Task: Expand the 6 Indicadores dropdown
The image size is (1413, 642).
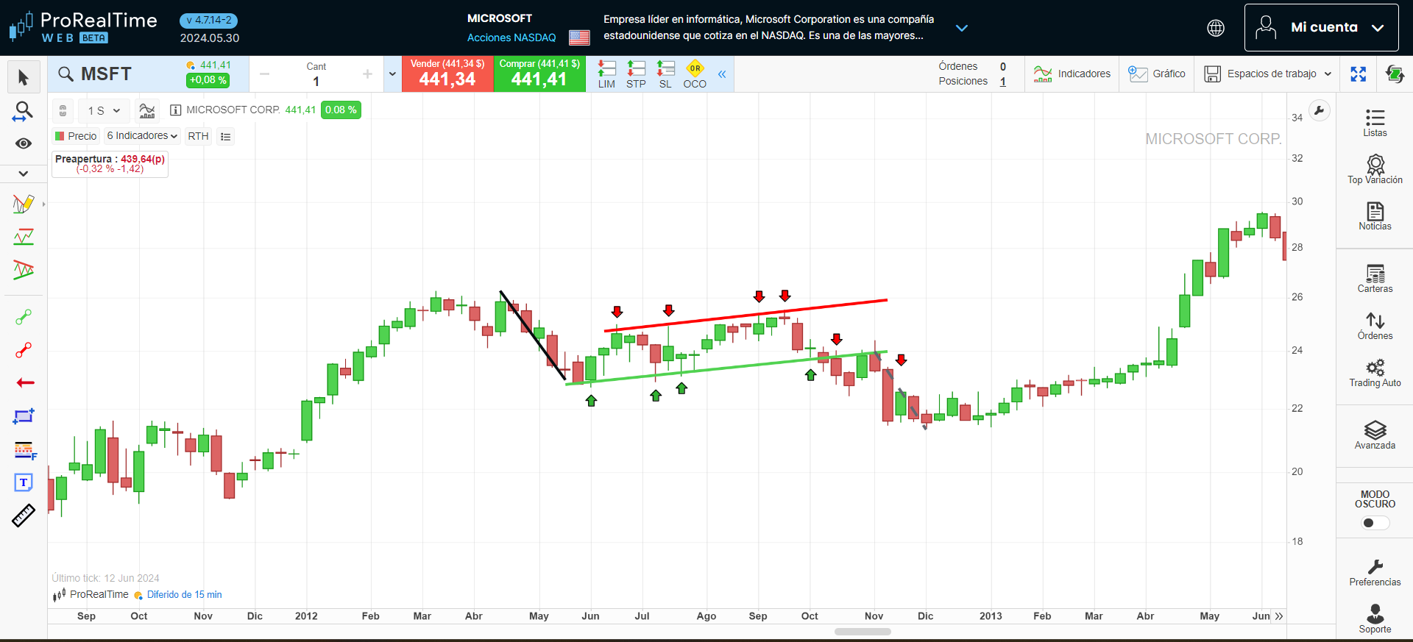Action: (142, 136)
